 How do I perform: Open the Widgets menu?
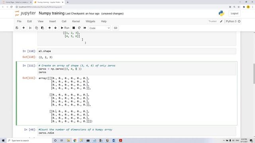[90, 21]
